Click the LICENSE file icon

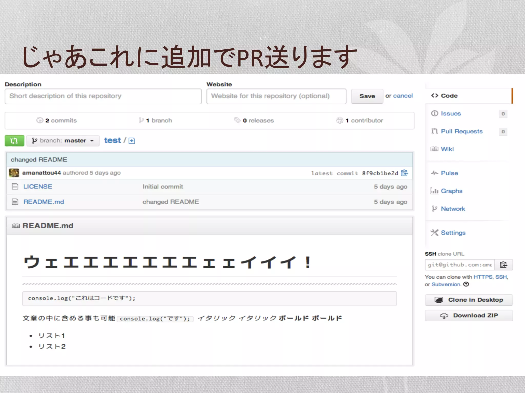pyautogui.click(x=15, y=187)
